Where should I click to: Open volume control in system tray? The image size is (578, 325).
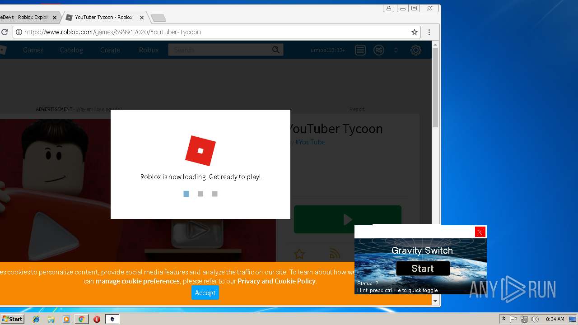pyautogui.click(x=535, y=319)
